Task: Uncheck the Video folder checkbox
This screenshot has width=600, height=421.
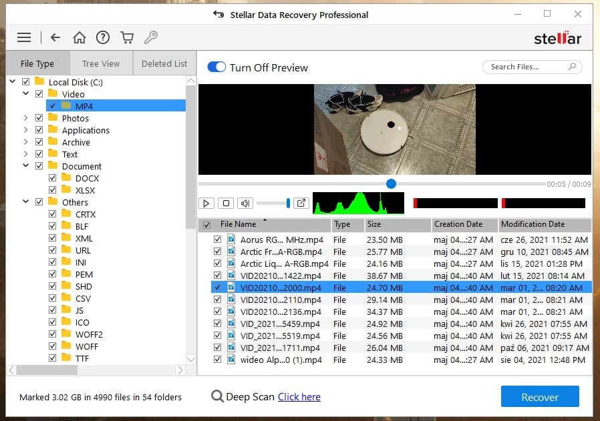Action: tap(39, 93)
